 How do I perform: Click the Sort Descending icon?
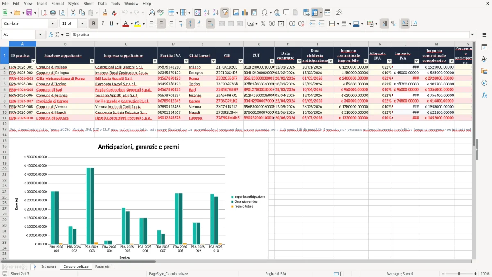point(216,13)
